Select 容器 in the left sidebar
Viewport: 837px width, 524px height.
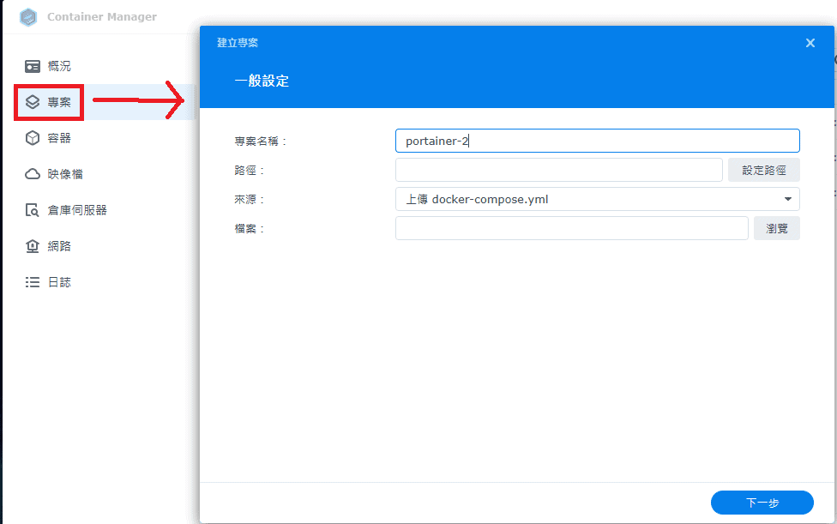pyautogui.click(x=59, y=138)
